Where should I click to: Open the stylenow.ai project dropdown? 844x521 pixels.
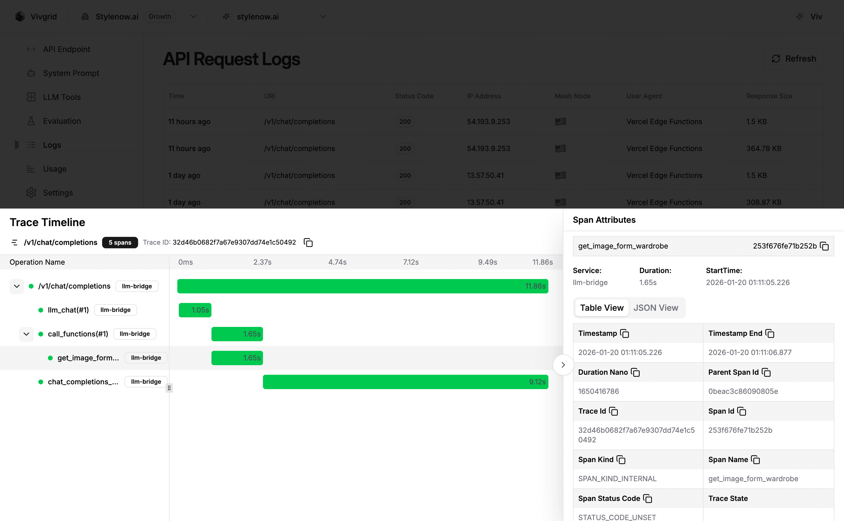323,16
